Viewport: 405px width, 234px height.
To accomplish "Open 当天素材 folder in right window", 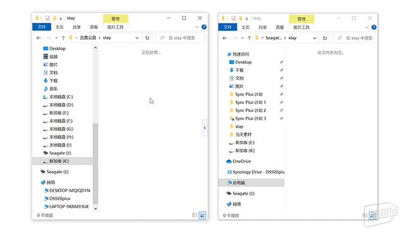I will (240, 135).
